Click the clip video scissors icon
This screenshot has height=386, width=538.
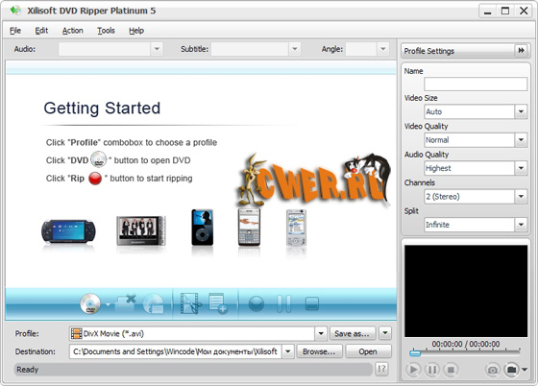[x=190, y=303]
